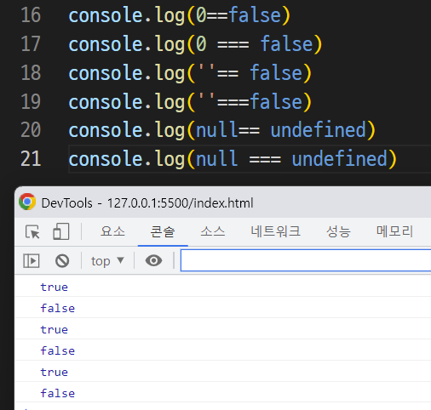Click the Chrome logo in DevTools title bar
The height and width of the screenshot is (410, 431).
pyautogui.click(x=27, y=202)
